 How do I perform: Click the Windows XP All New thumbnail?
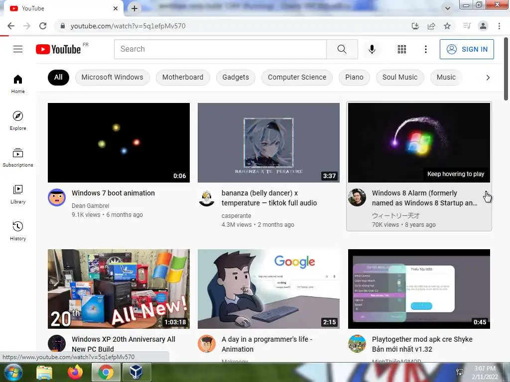(119, 289)
